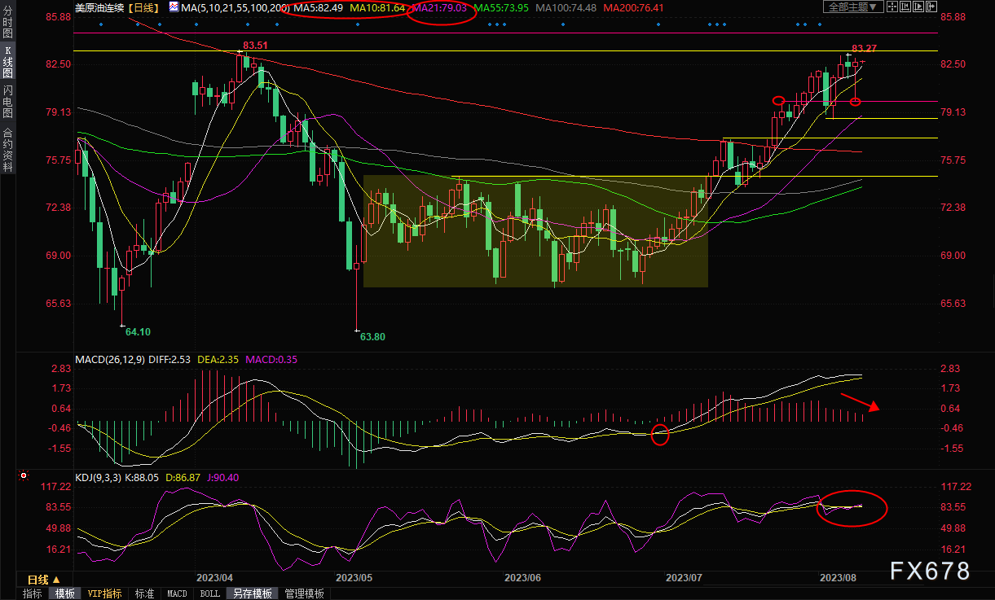Click the 另存模板 button

(x=252, y=594)
